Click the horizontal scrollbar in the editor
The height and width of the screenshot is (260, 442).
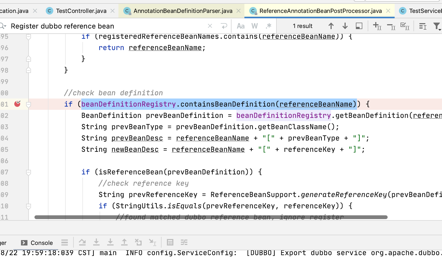pyautogui.click(x=211, y=217)
